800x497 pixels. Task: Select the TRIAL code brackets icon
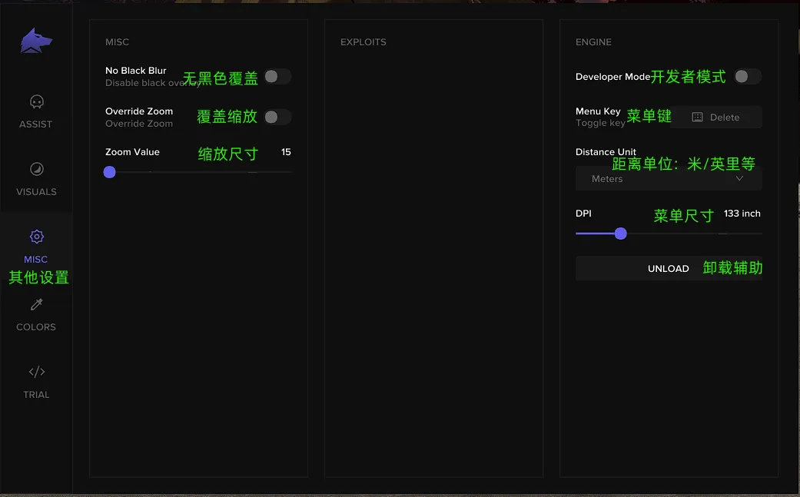pyautogui.click(x=37, y=372)
